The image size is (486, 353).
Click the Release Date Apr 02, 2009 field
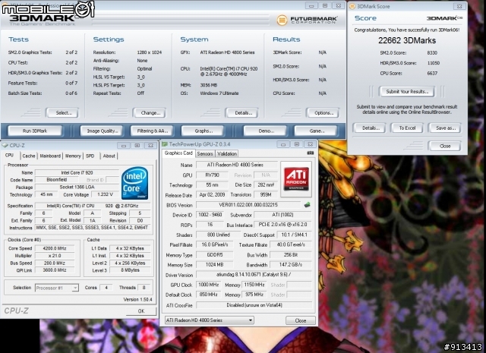212,194
